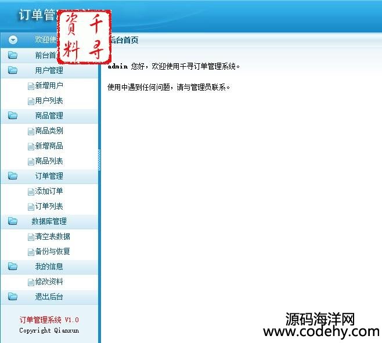Select 新增商品 menu entry

(49, 146)
